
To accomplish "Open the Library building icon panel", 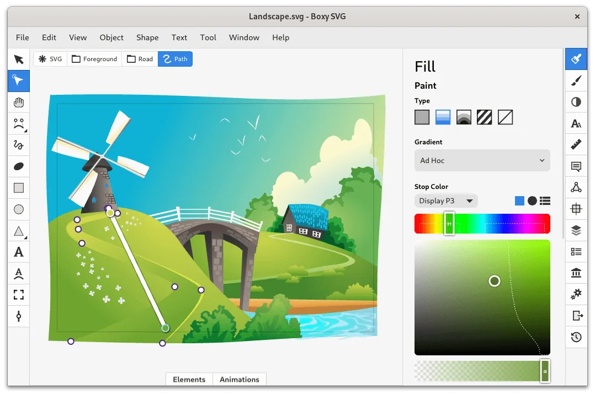I will click(x=576, y=273).
